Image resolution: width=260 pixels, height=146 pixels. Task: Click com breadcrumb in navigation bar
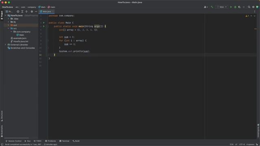23,7
